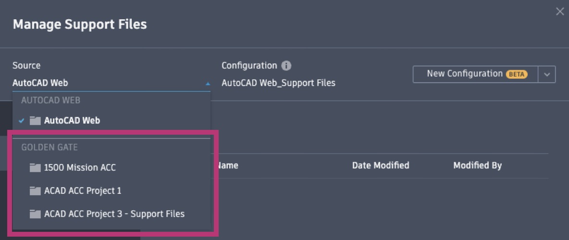
Task: Select ACAD ACC Project 3 - Support Files
Action: 114,214
